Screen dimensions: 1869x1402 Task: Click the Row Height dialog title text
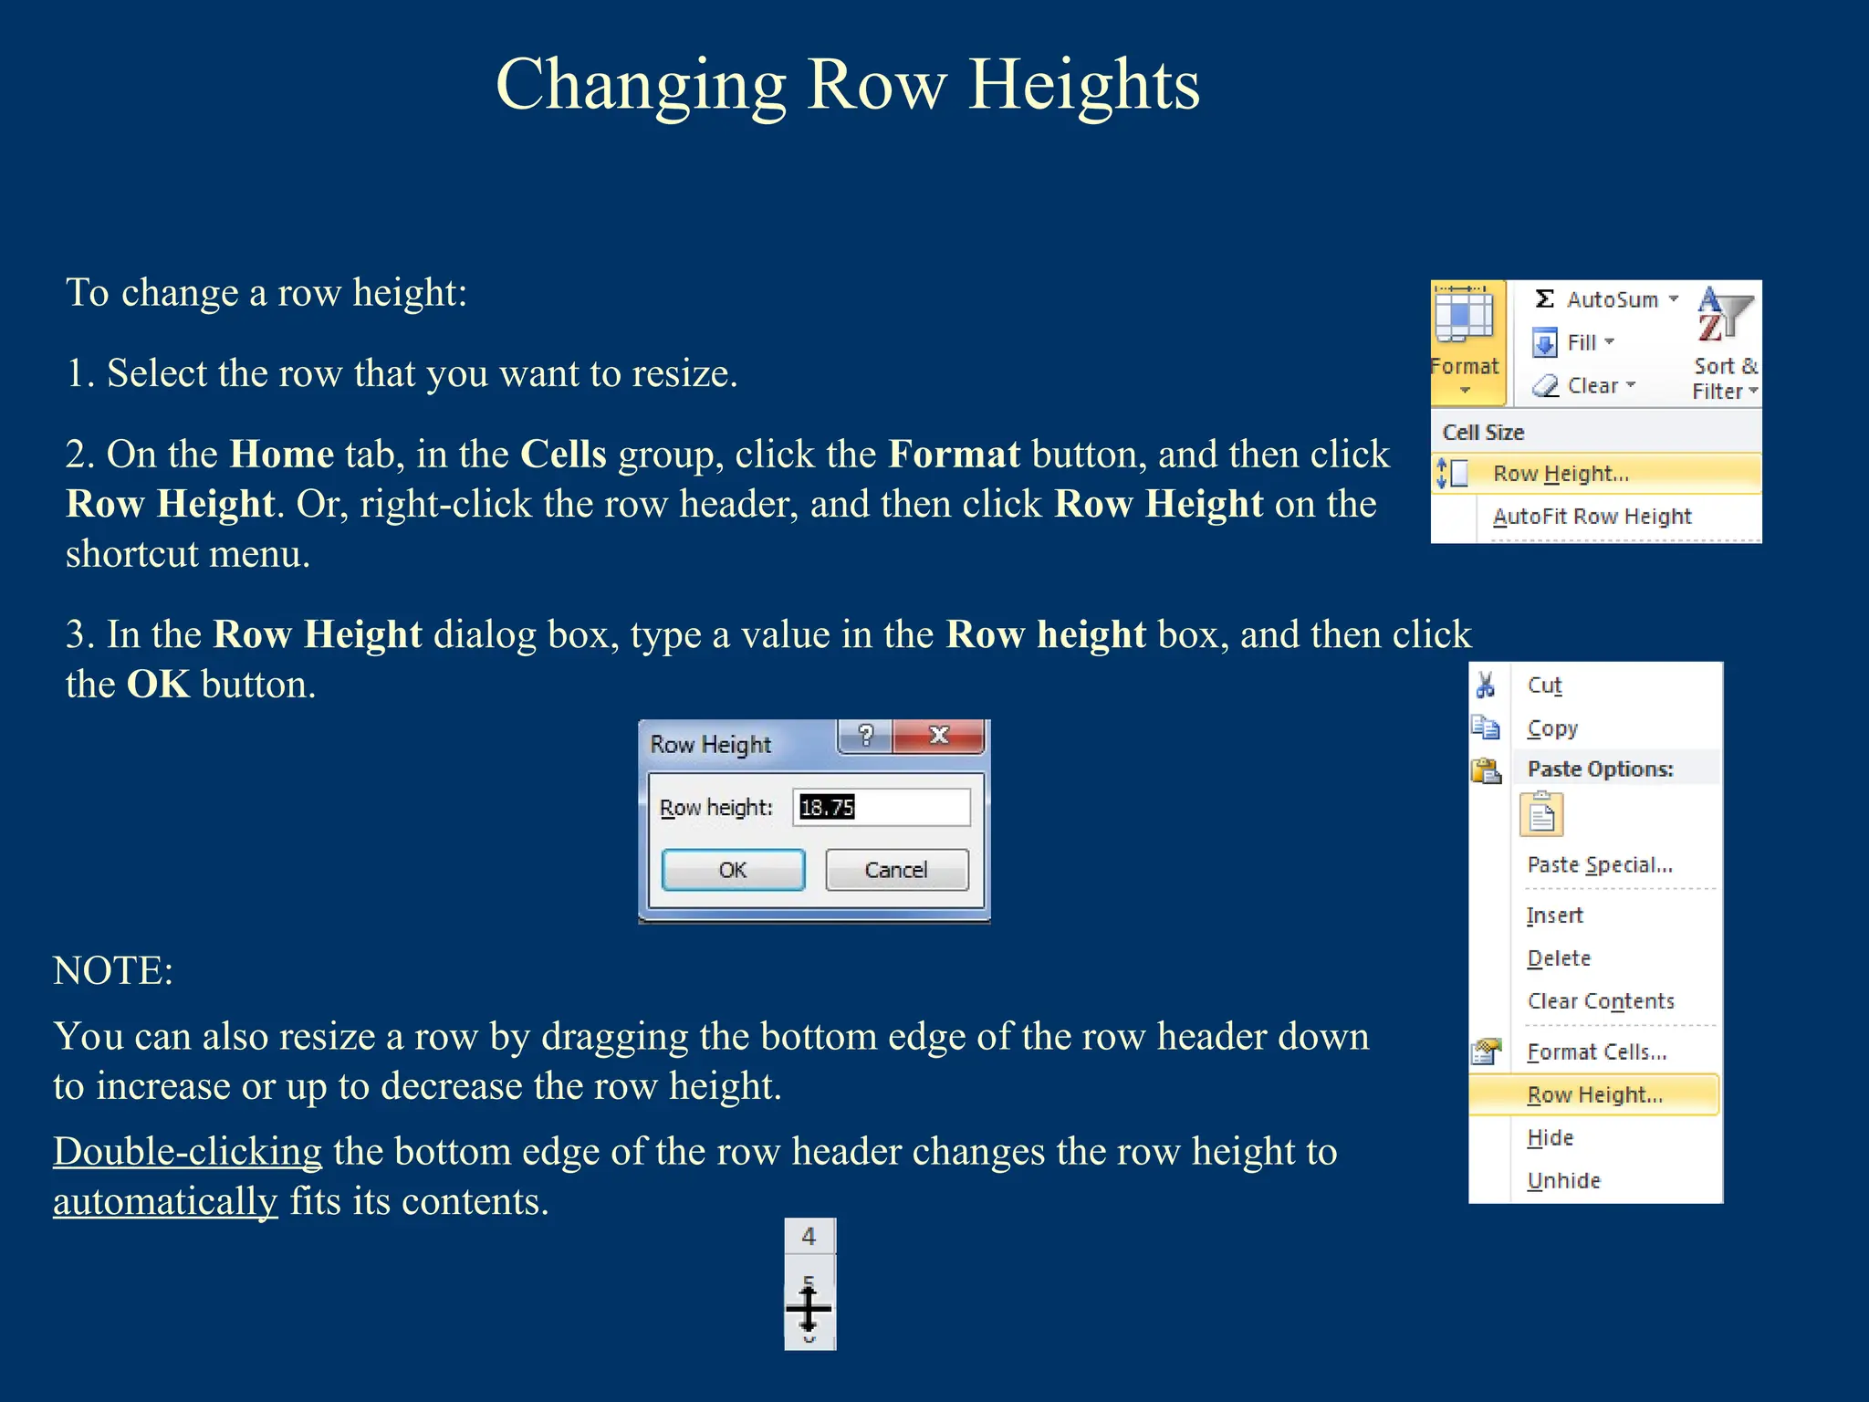click(x=710, y=745)
